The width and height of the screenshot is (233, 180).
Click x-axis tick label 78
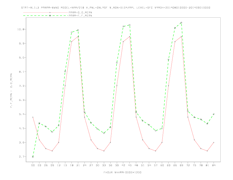(201, 165)
